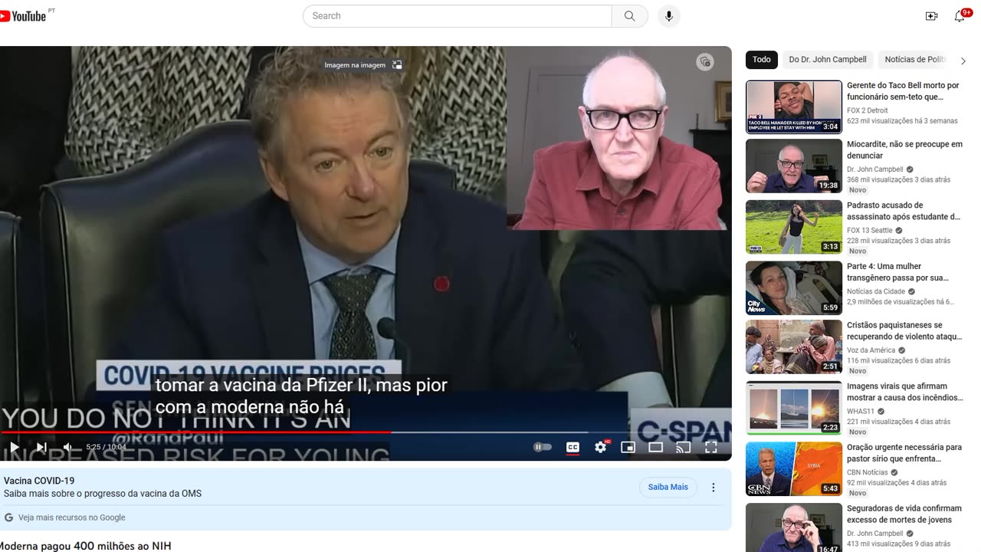Viewport: 981px width, 552px height.
Task: Open Veja mais recursos no Google
Action: pyautogui.click(x=71, y=517)
